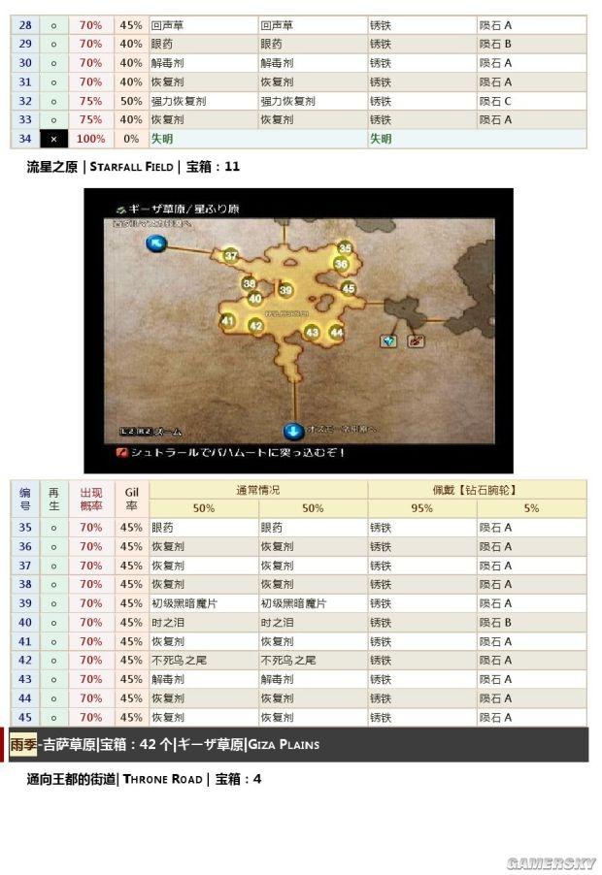
Task: Click the red icon before bottom hint text
Action: click(x=121, y=452)
